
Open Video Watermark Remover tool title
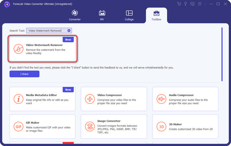coord(44,45)
